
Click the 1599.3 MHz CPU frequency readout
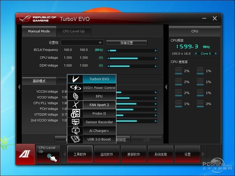pyautogui.click(x=193, y=47)
